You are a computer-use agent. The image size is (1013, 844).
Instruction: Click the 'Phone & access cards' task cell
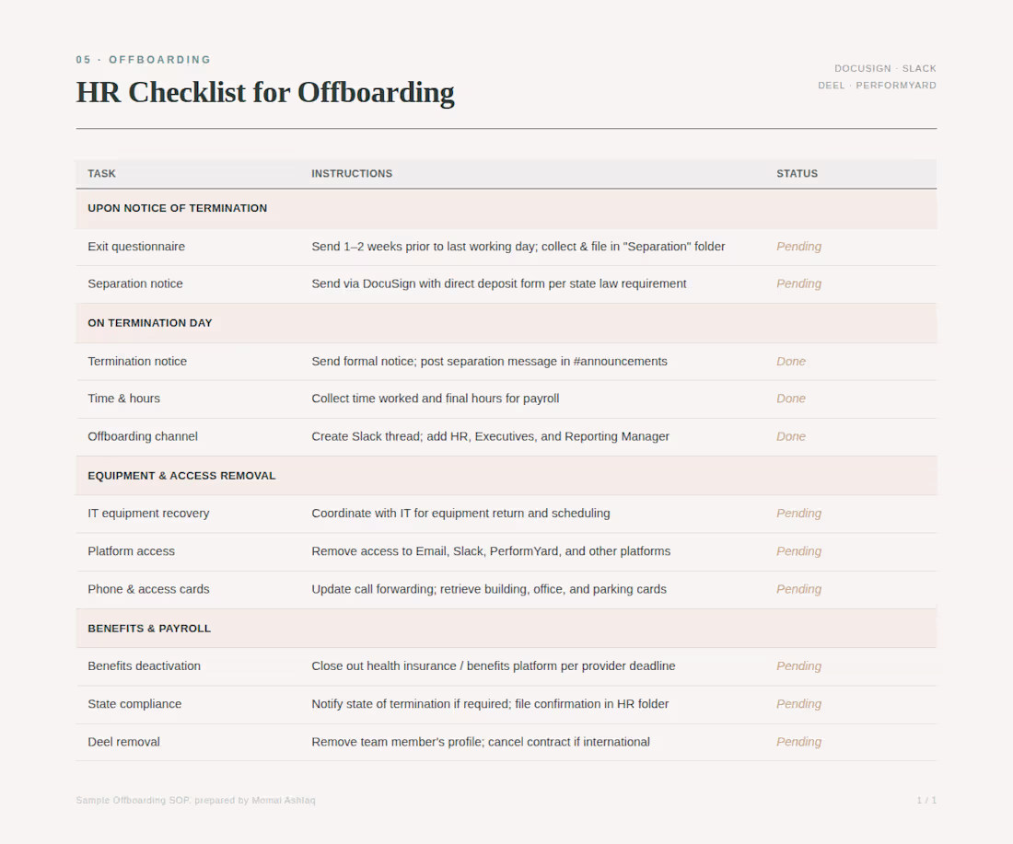148,590
